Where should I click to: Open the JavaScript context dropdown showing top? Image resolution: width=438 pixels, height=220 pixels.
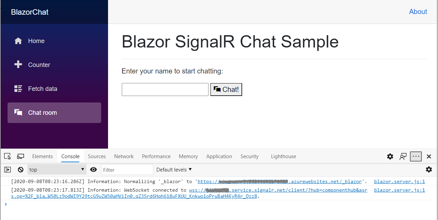coord(57,169)
